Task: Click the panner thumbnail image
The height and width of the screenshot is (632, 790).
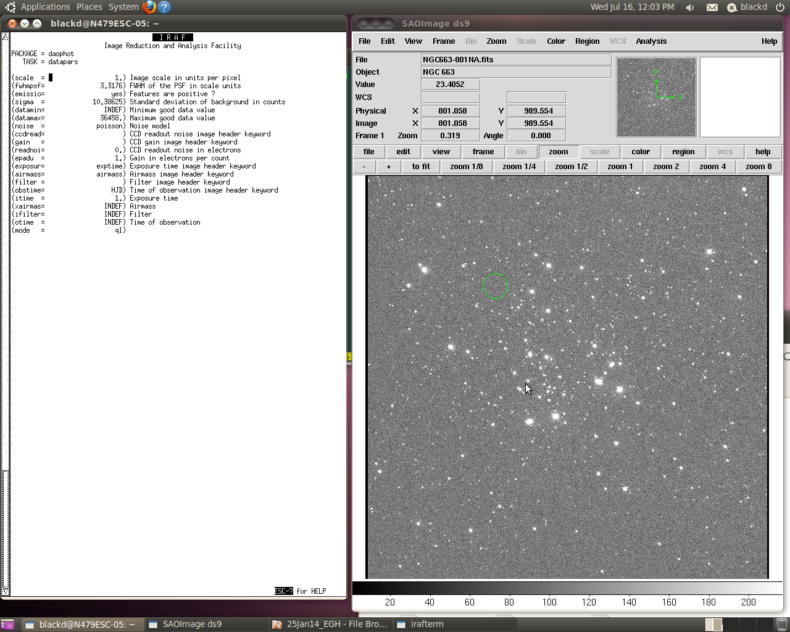Action: 656,98
